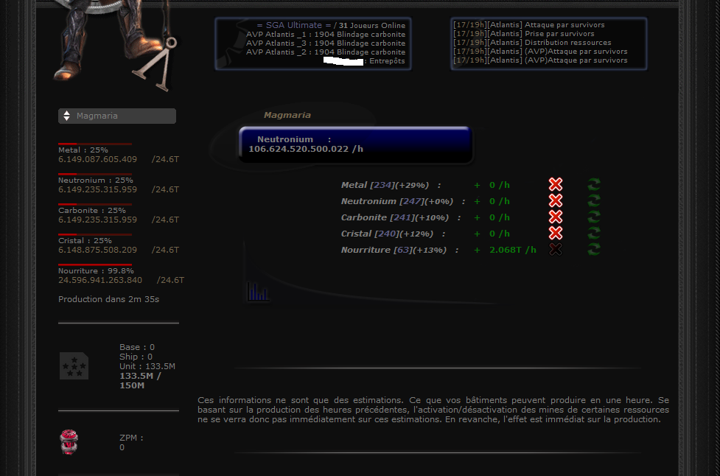The height and width of the screenshot is (476, 720).
Task: Click the Magmaria planet heading
Action: 287,115
